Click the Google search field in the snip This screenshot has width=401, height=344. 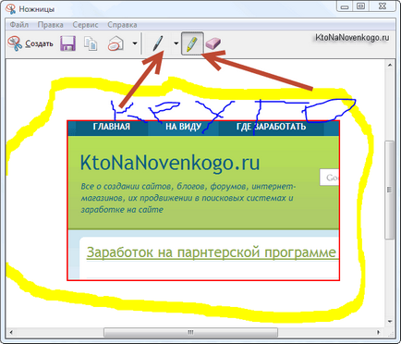tap(329, 178)
